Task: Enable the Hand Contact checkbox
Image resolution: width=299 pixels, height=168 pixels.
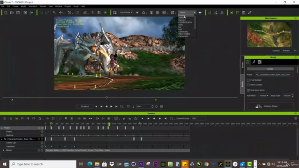Action: point(248,85)
